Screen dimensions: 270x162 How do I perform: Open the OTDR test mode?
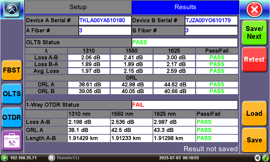[12, 117]
